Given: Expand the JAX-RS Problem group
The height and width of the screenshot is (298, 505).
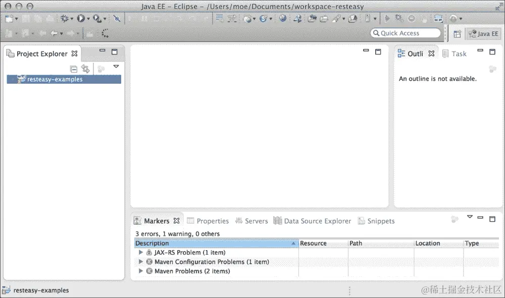Looking at the screenshot, I should (x=141, y=252).
